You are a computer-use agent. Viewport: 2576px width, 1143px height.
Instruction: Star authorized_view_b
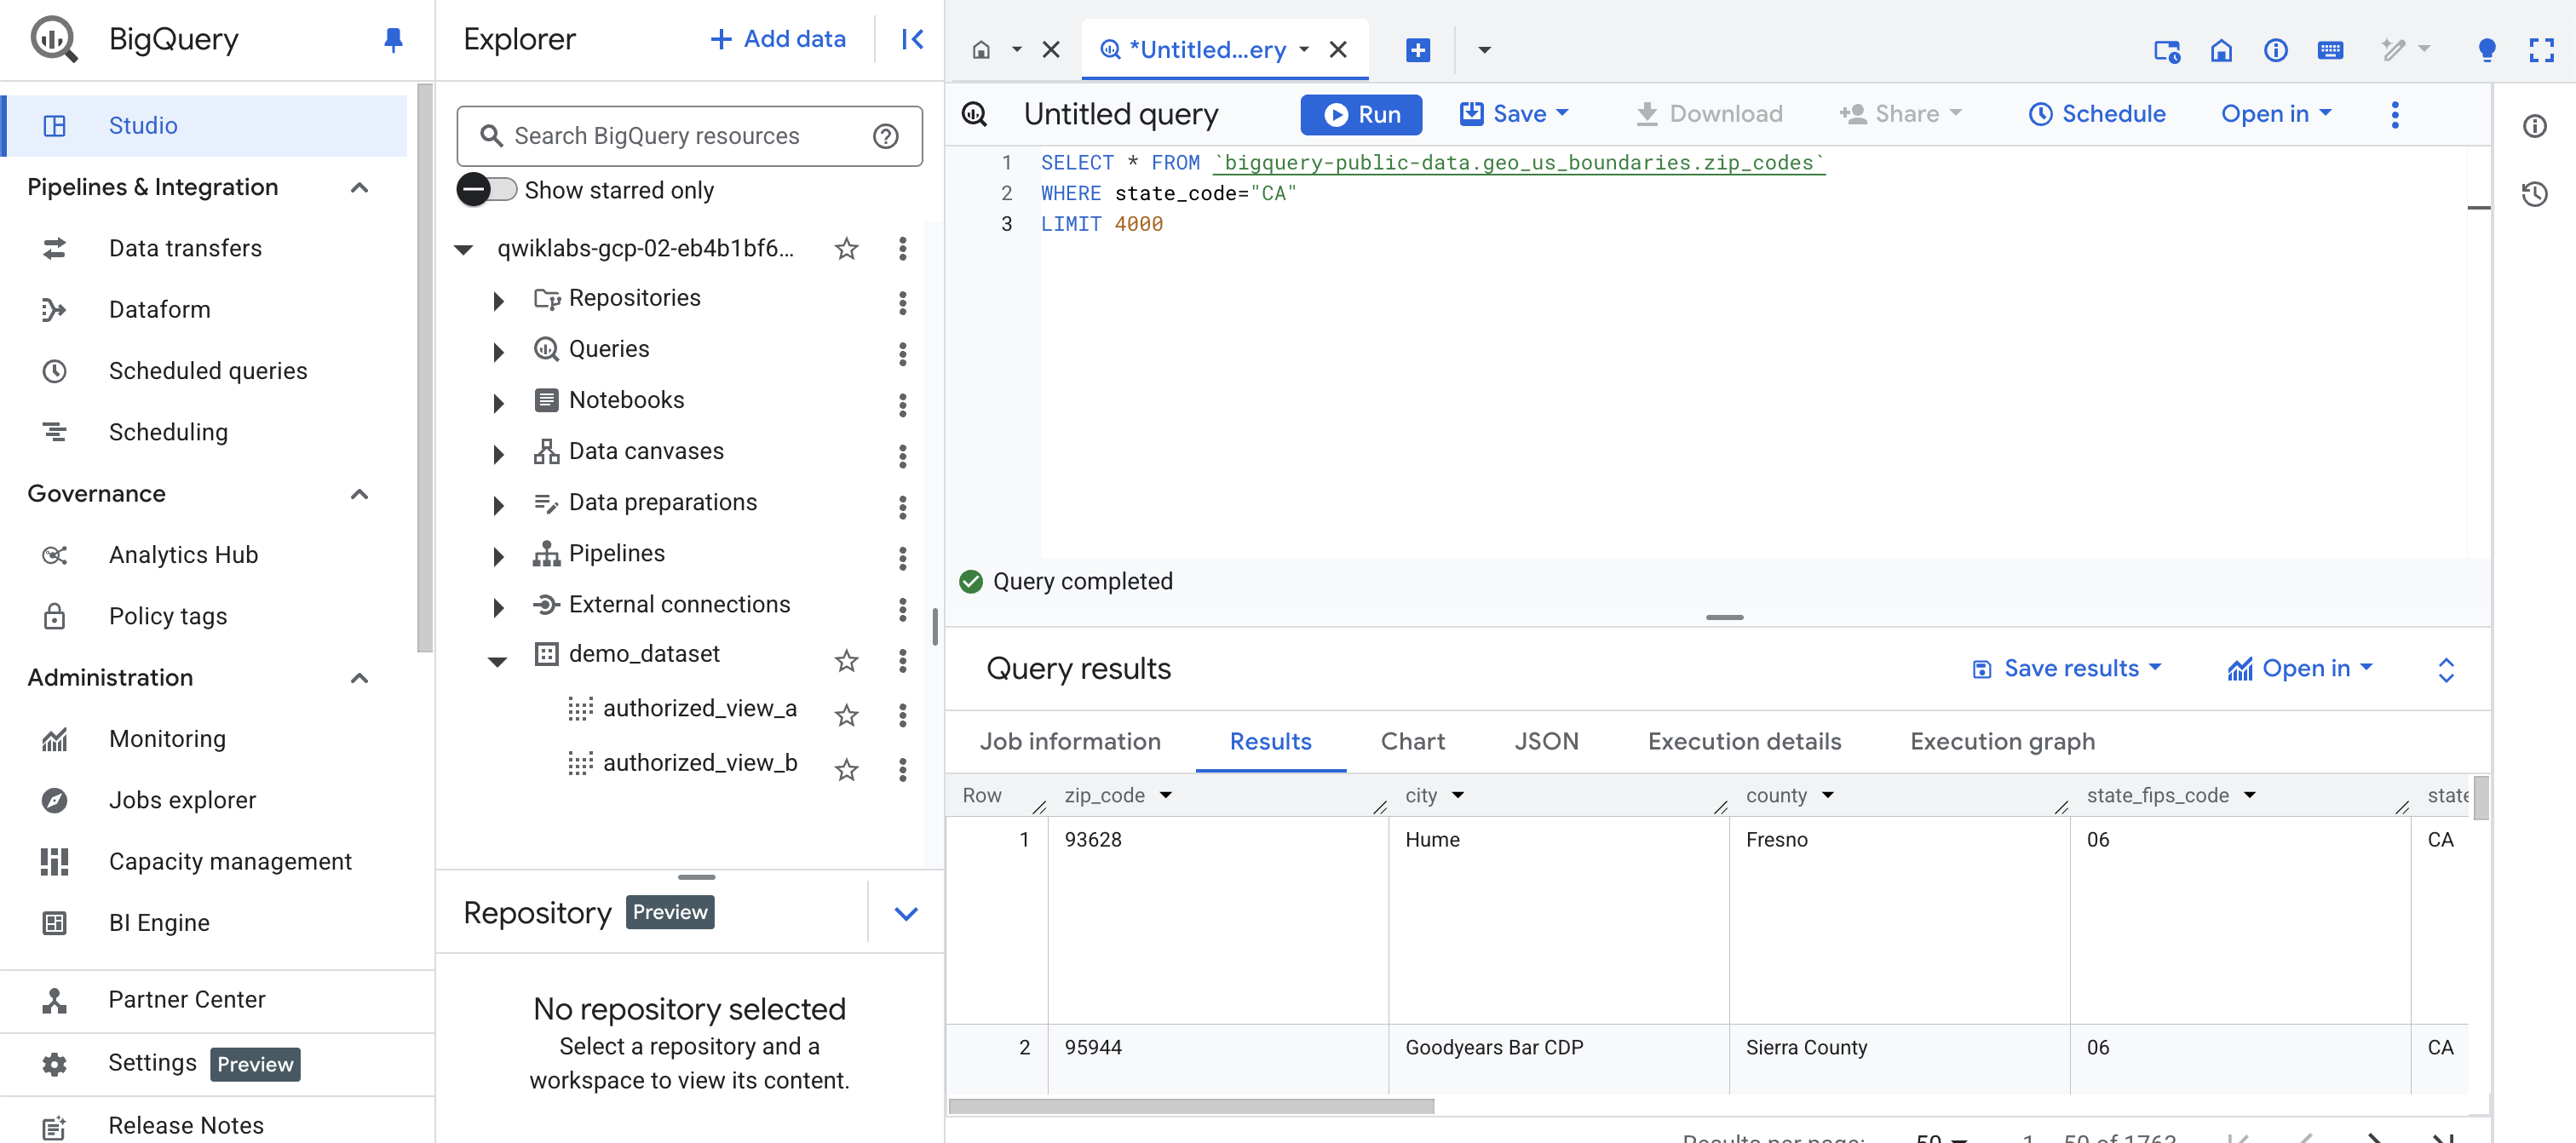846,770
